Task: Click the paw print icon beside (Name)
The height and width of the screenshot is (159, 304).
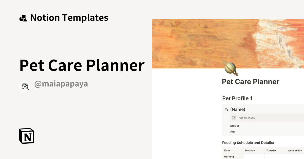Action: pyautogui.click(x=226, y=109)
